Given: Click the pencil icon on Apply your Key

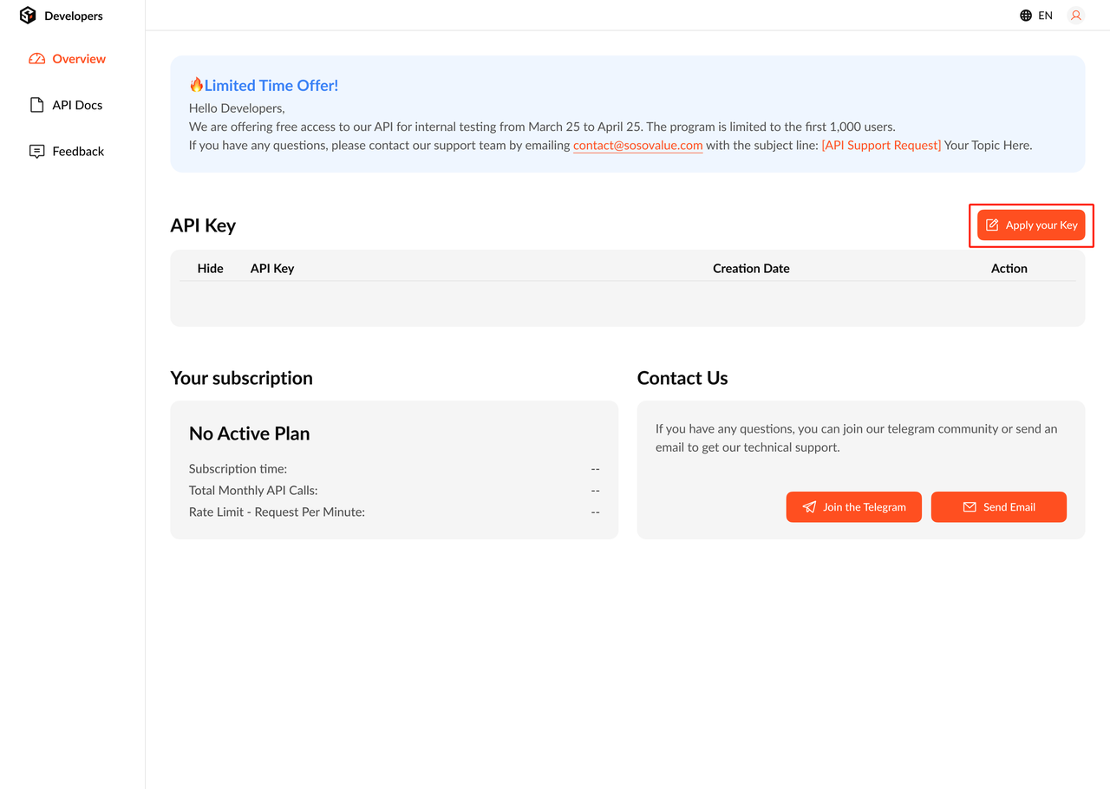Looking at the screenshot, I should pos(992,225).
